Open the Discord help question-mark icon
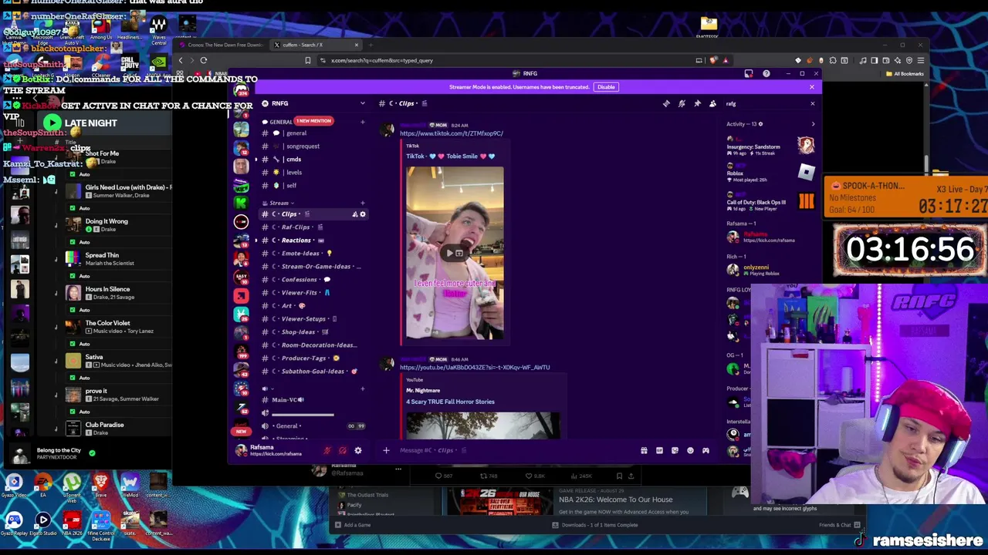Screen dimensions: 988x555 (766, 74)
